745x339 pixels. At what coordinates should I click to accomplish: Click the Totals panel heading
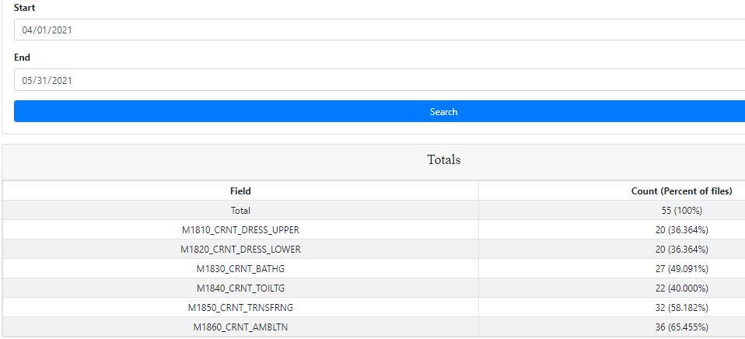click(x=443, y=160)
